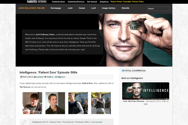Image resolution: width=188 pixels, height=125 pixels.
Task: Go to Homepage menu item
Action: pyautogui.click(x=56, y=8)
